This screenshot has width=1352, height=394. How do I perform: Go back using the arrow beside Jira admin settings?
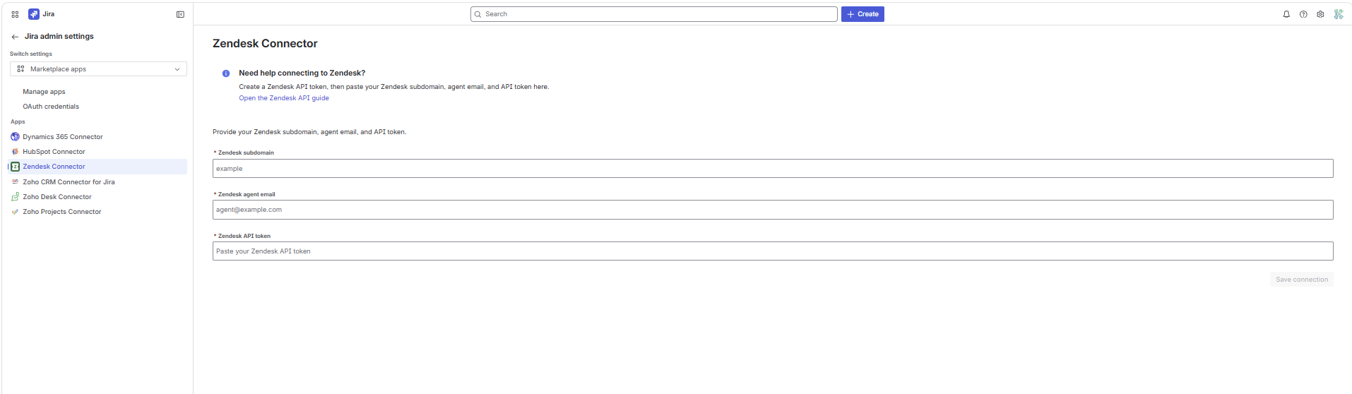coord(15,37)
